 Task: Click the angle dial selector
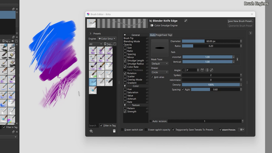click(184, 70)
